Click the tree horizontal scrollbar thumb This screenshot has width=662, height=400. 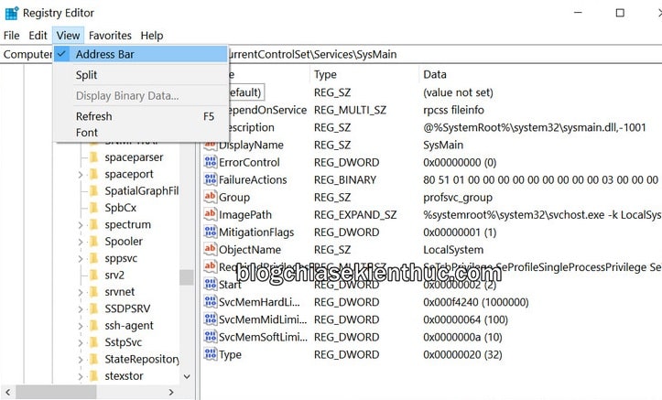[56, 392]
